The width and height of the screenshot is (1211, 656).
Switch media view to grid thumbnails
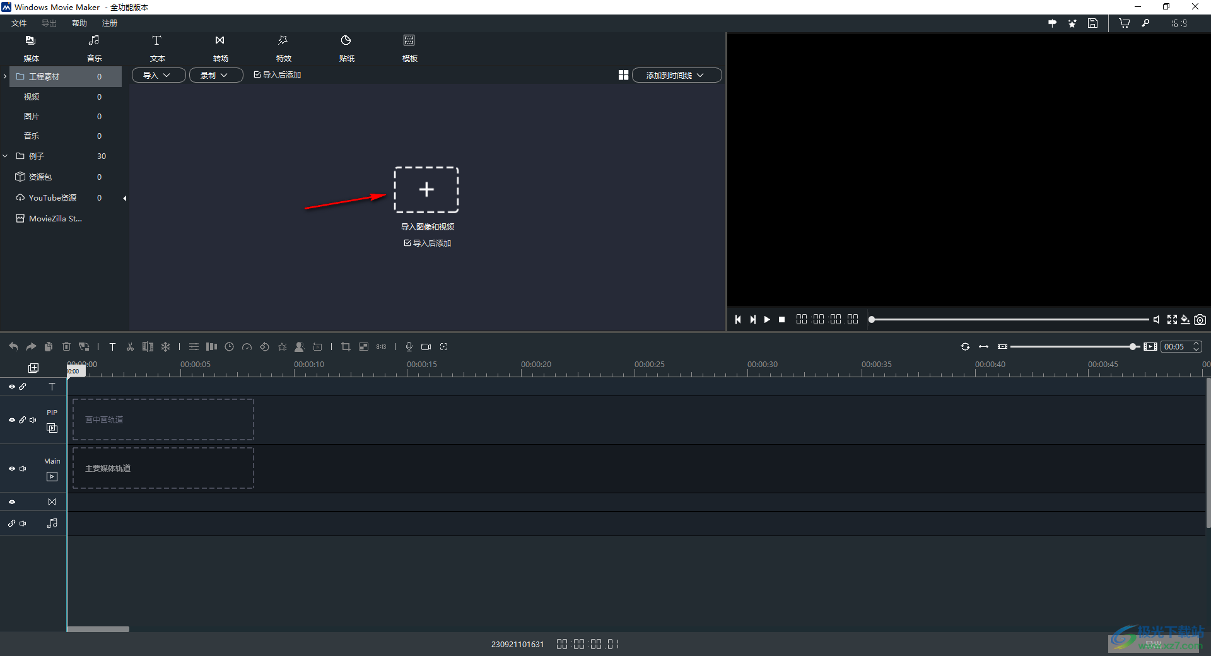(x=623, y=75)
